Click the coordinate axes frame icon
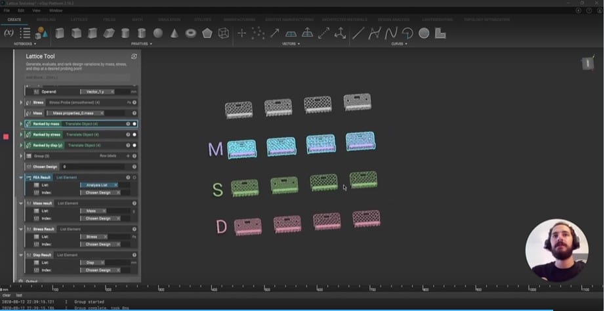The image size is (605, 311). pyautogui.click(x=340, y=33)
